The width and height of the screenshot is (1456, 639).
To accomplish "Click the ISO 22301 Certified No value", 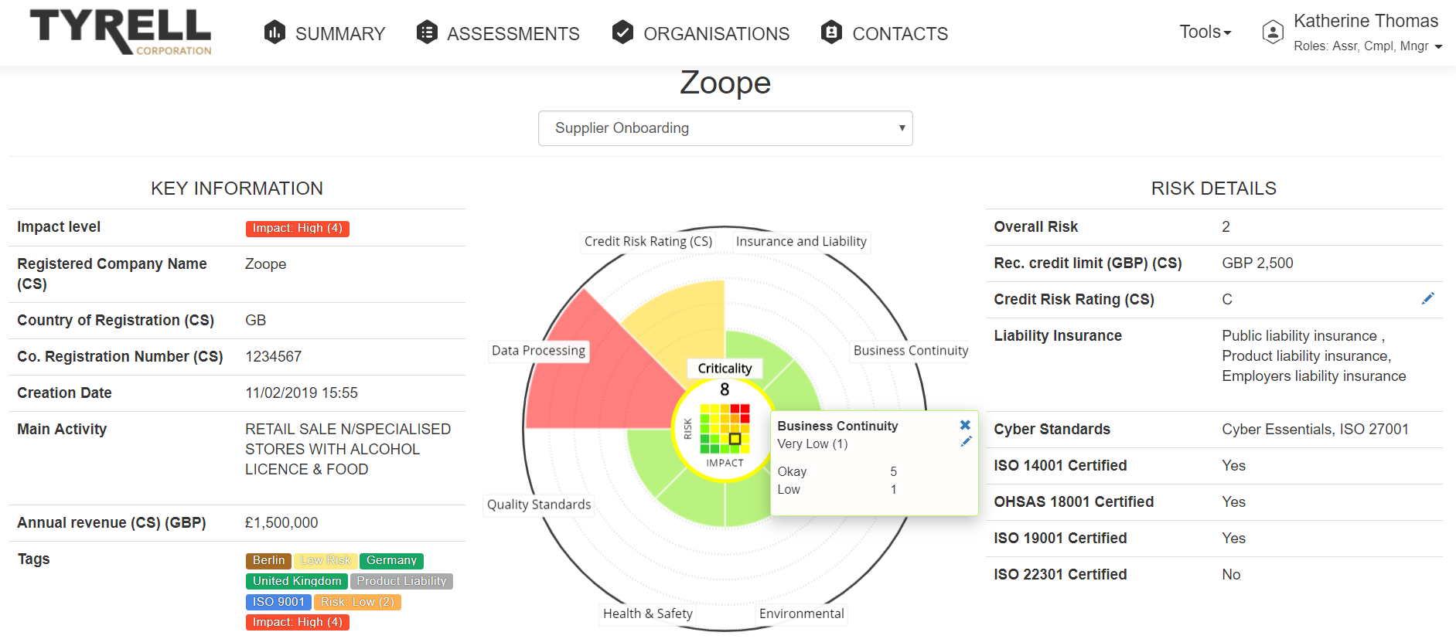I will coord(1231,575).
